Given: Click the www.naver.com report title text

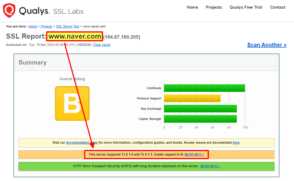Looking at the screenshot, I should click(x=75, y=36).
